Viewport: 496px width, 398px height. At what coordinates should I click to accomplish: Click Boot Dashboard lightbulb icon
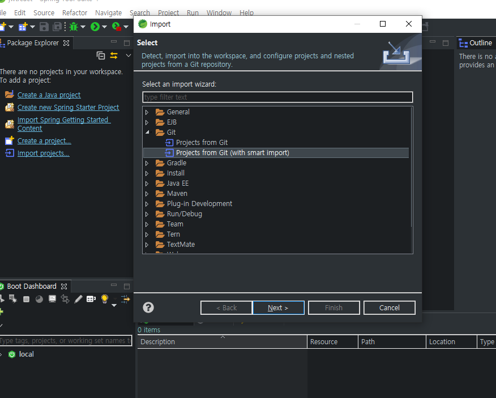pyautogui.click(x=104, y=299)
